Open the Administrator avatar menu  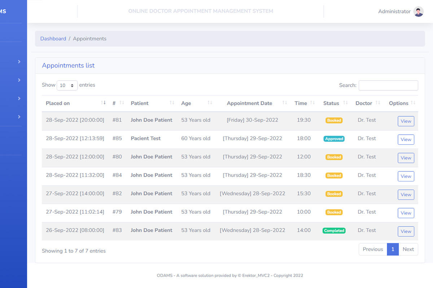pos(419,12)
